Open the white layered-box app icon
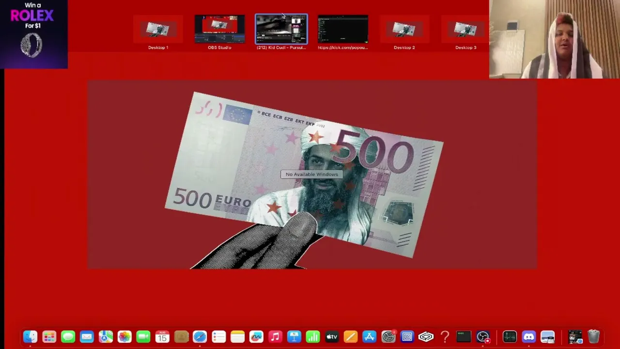The image size is (620, 349). (426, 336)
